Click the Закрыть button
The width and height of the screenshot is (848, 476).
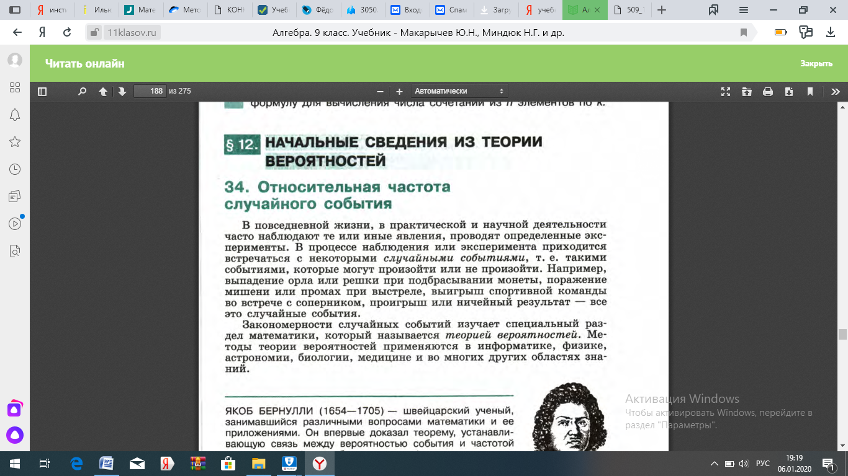tap(816, 64)
